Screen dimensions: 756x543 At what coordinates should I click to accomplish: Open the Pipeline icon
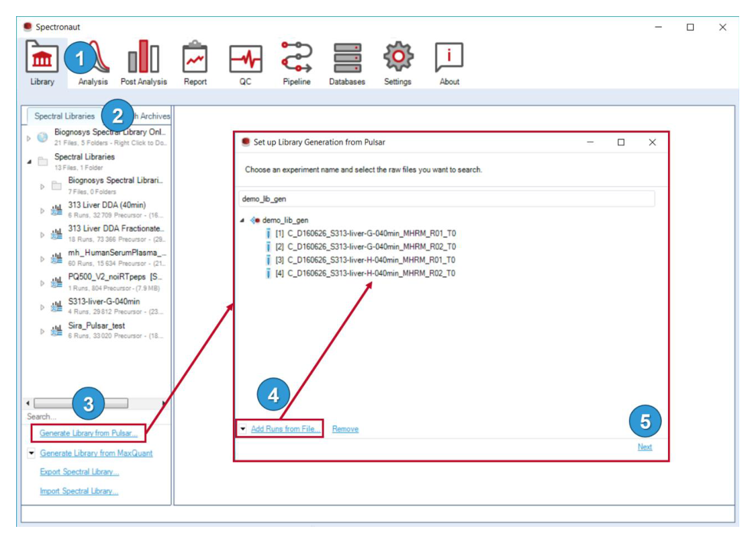297,57
